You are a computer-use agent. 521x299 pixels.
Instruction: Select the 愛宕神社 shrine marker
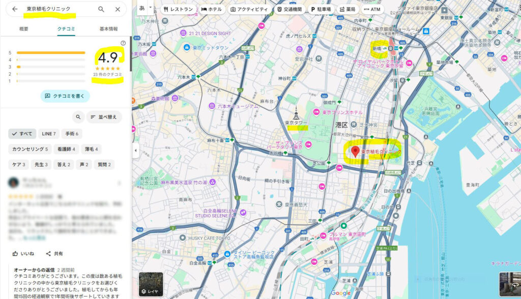click(x=319, y=59)
